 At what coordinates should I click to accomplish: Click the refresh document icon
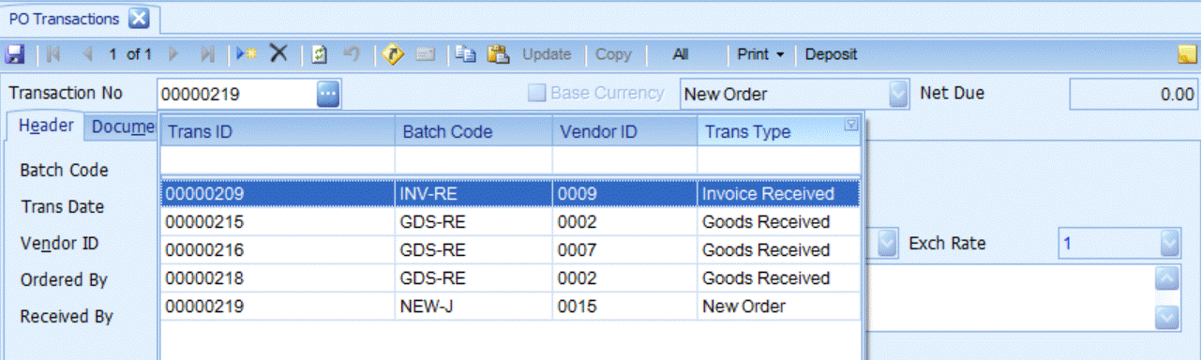(x=320, y=54)
